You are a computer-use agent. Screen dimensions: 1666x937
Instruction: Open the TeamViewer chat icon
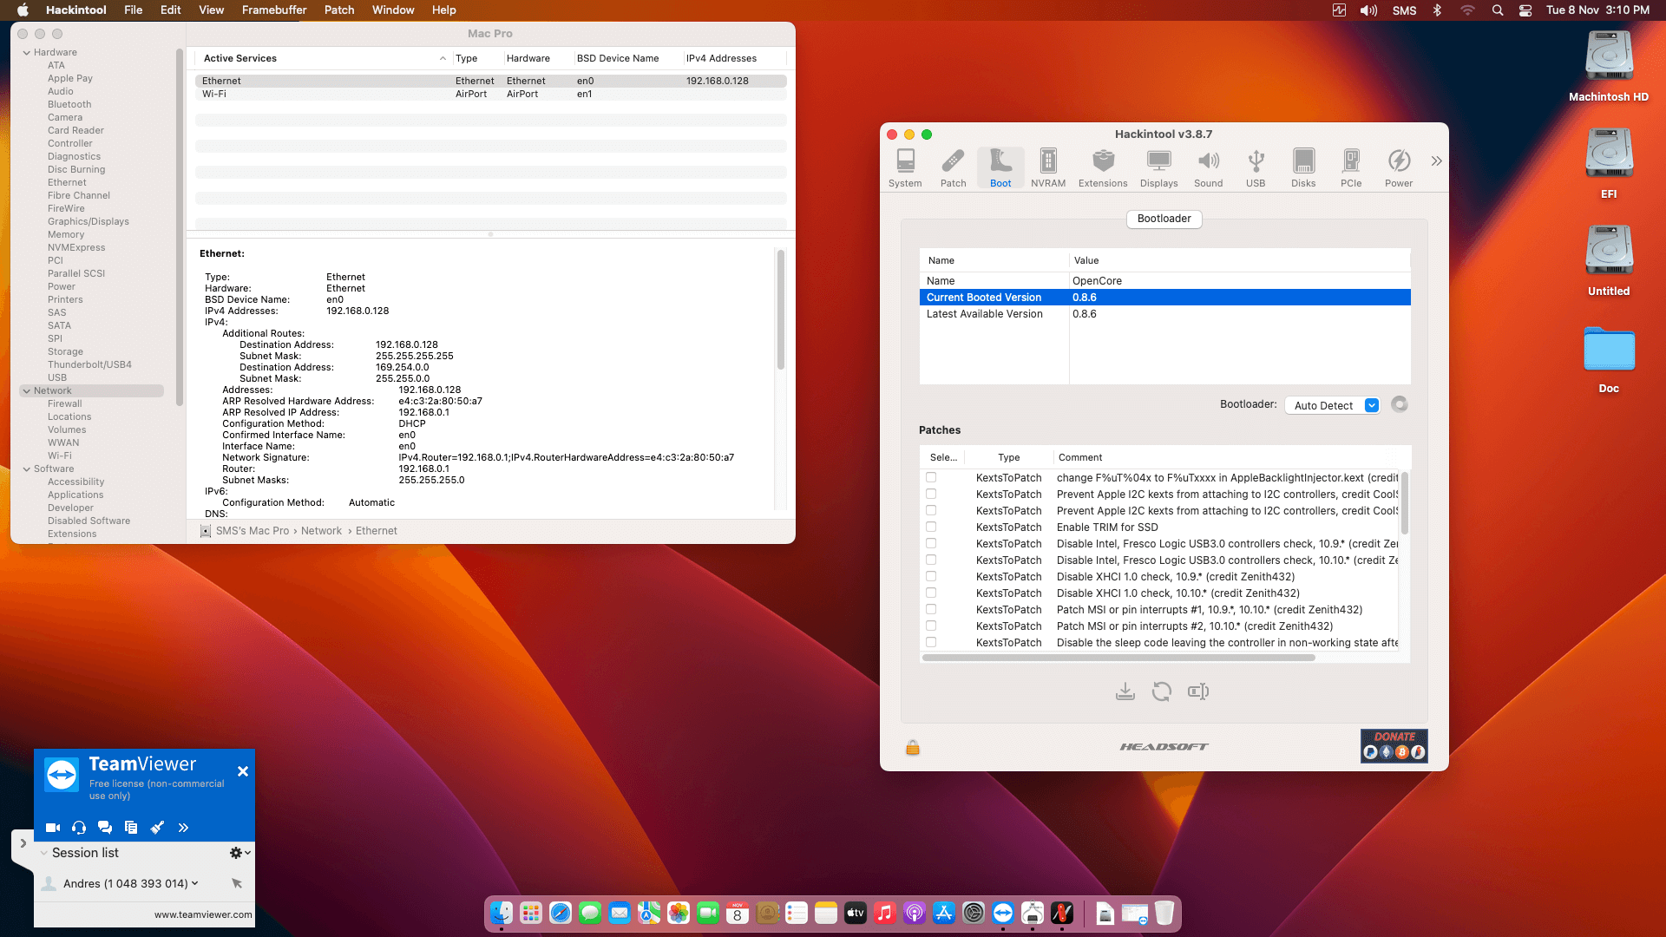105,828
